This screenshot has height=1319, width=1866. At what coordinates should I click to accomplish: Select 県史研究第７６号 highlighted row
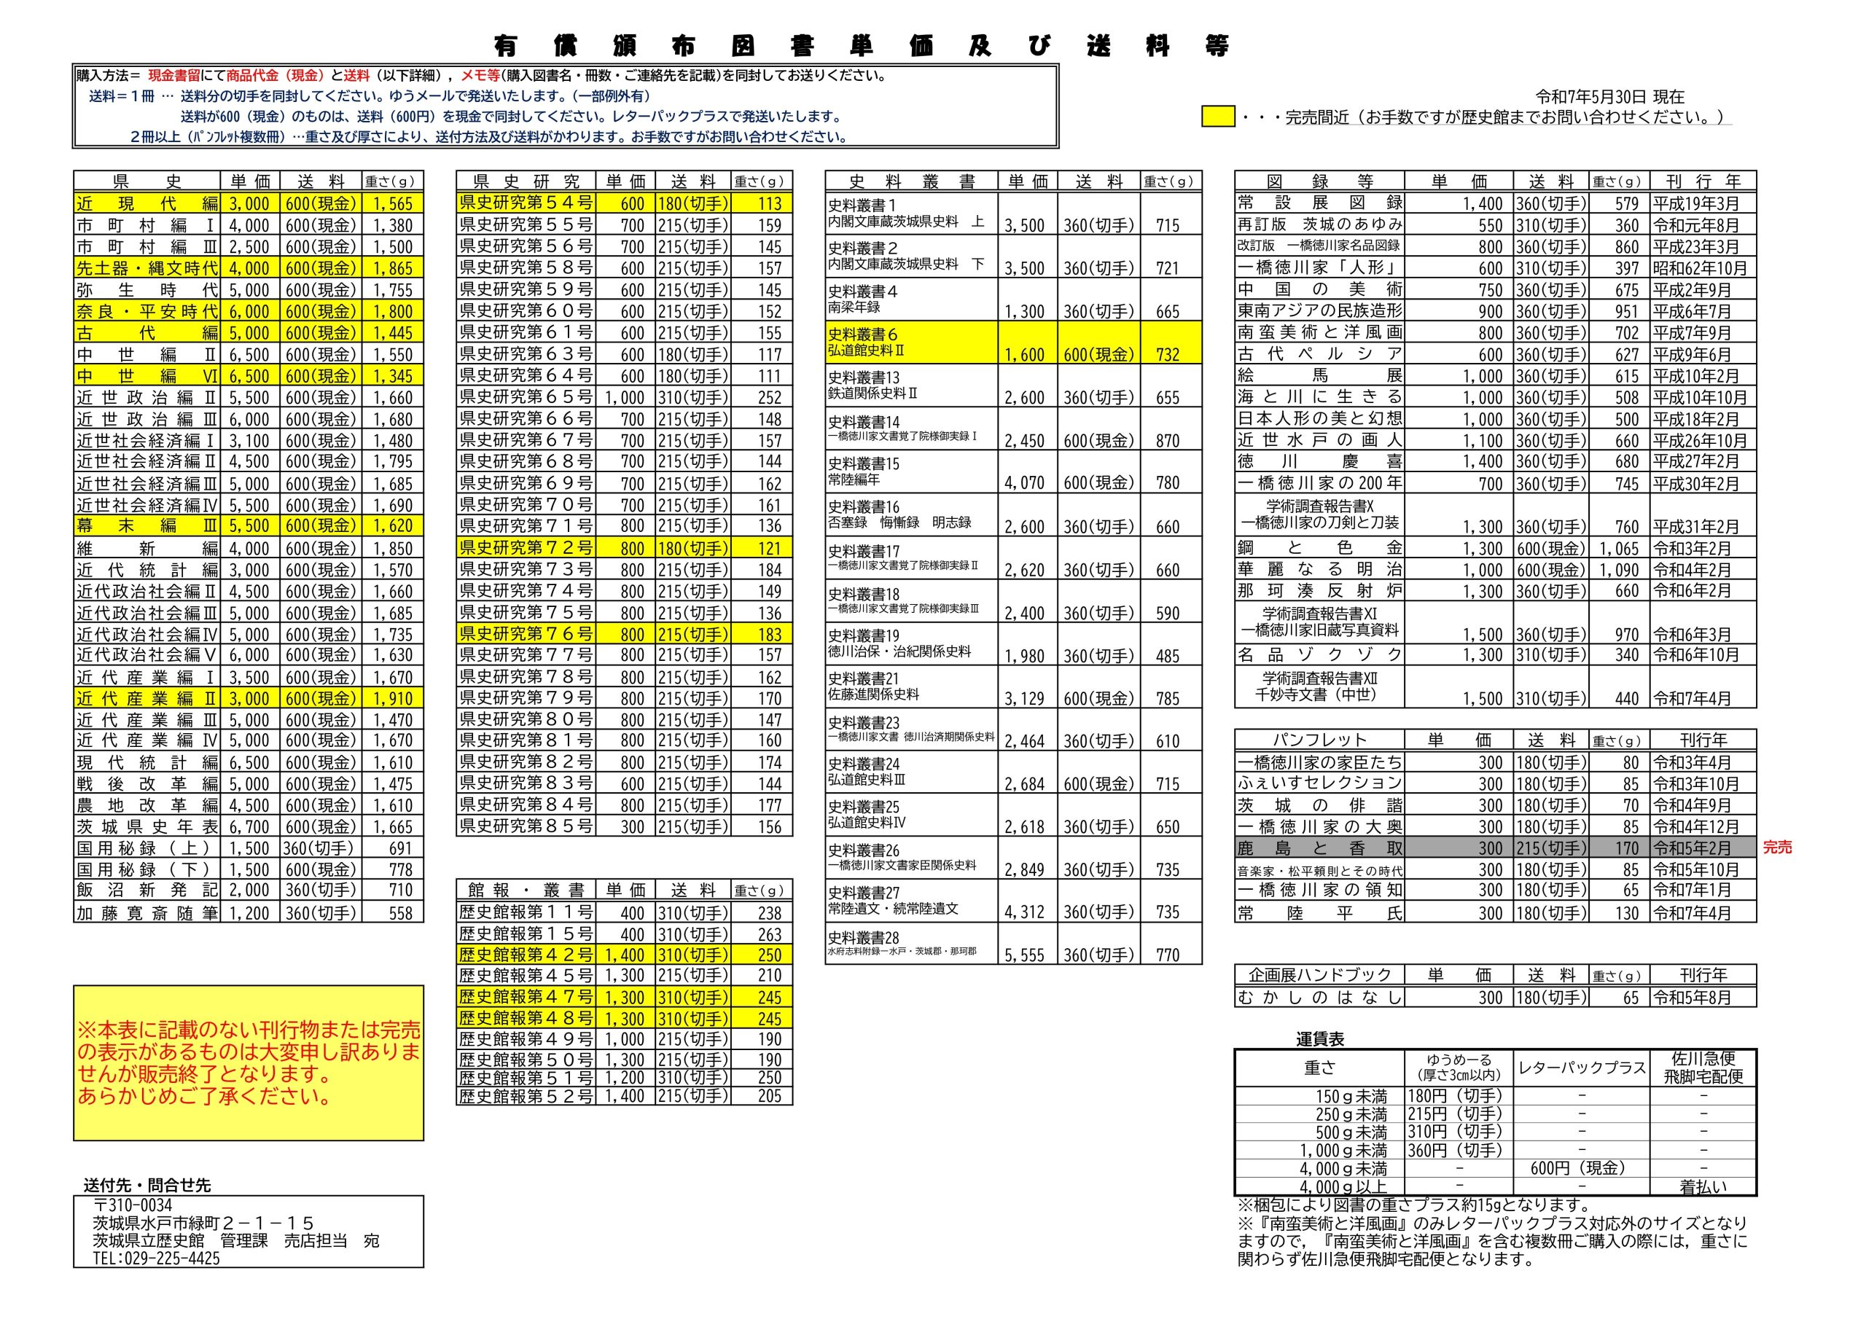point(624,634)
